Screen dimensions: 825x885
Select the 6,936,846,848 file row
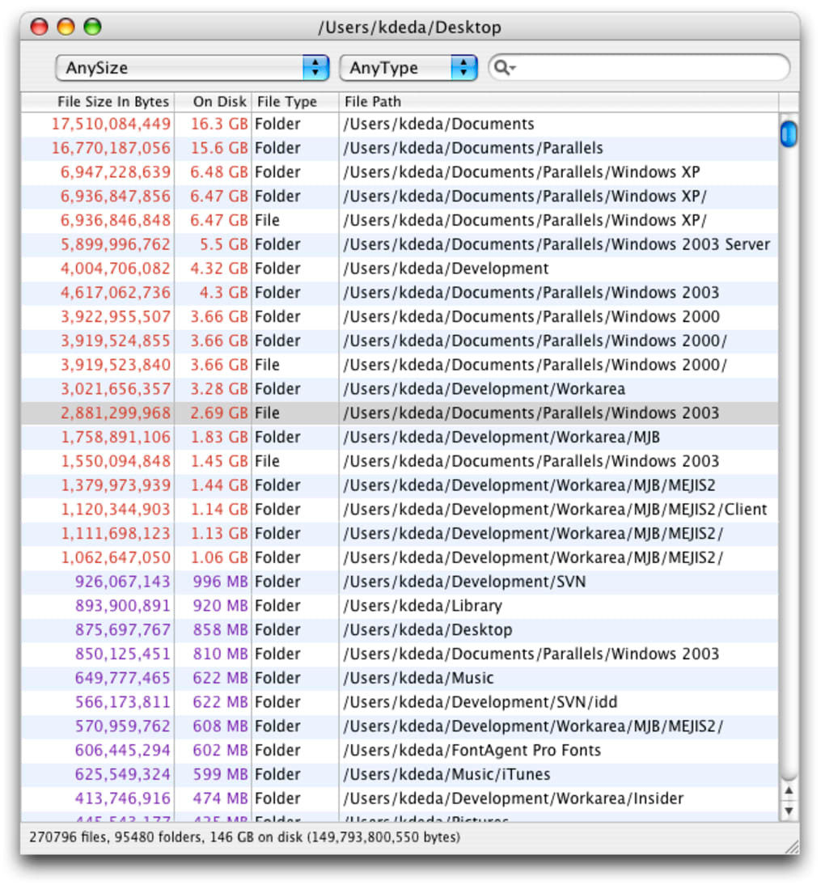pos(400,220)
